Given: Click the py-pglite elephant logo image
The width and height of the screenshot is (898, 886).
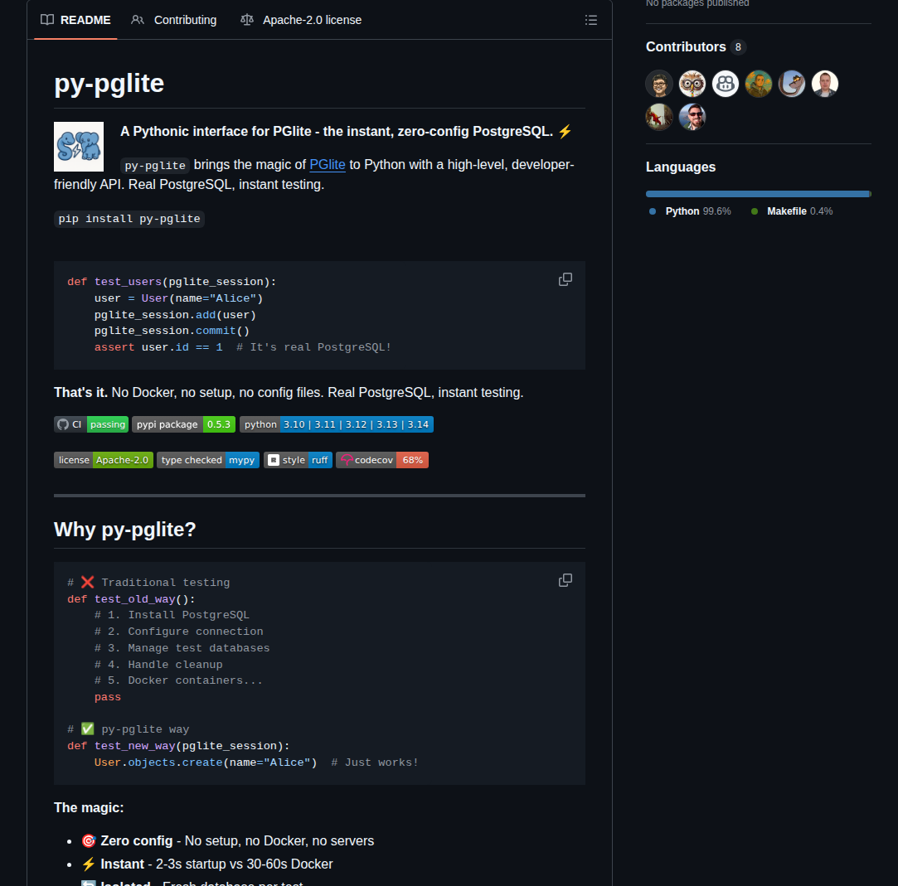Looking at the screenshot, I should click(79, 147).
